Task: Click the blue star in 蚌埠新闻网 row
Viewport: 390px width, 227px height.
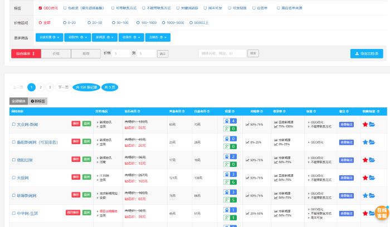Action: pyautogui.click(x=365, y=196)
